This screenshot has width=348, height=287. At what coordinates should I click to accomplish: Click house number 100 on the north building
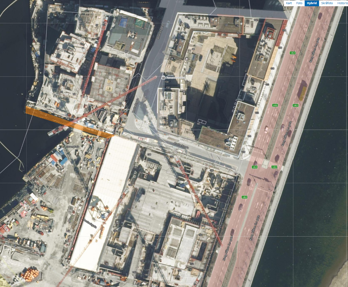click(x=226, y=25)
